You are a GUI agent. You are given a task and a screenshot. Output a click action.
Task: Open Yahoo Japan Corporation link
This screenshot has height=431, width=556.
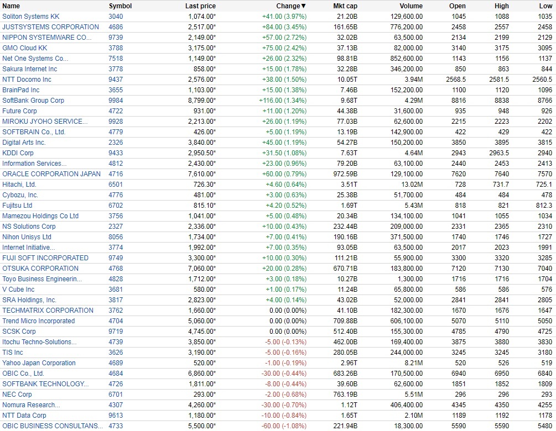[39, 363]
